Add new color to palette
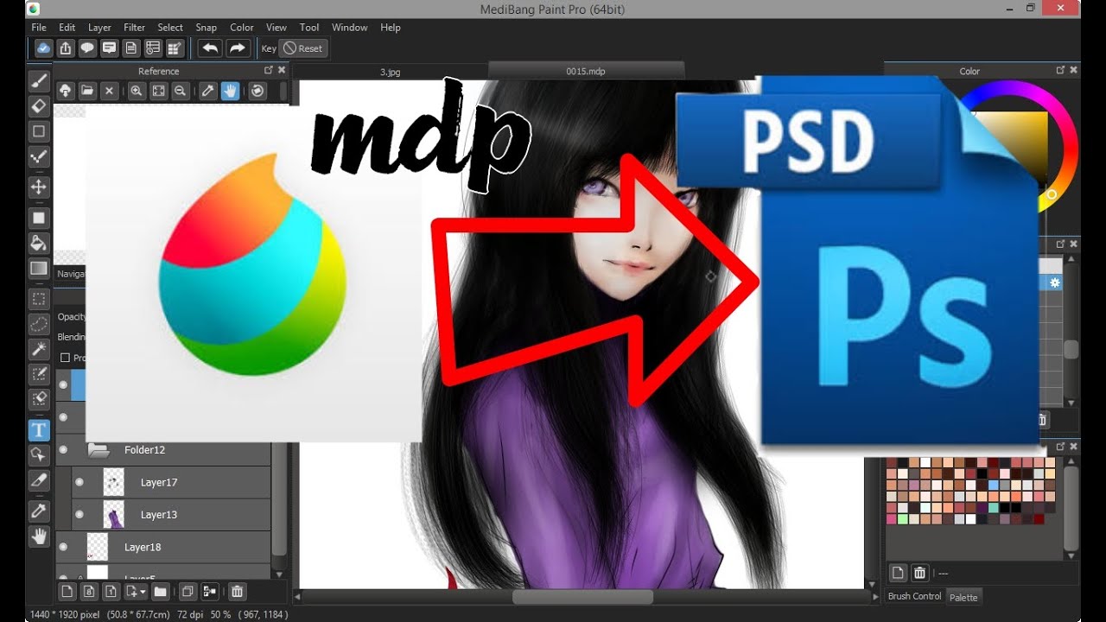This screenshot has height=622, width=1106. click(898, 572)
